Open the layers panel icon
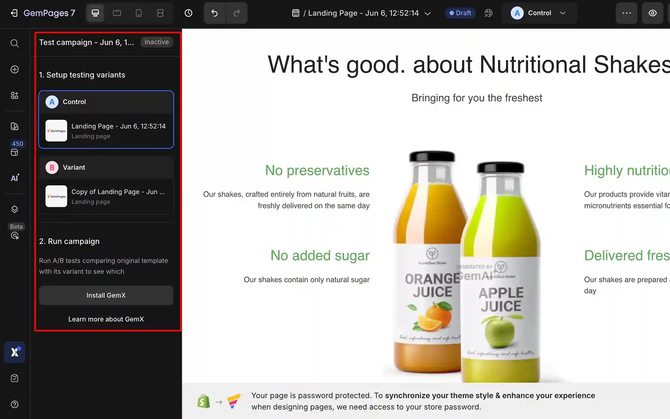The height and width of the screenshot is (419, 670). tap(15, 209)
